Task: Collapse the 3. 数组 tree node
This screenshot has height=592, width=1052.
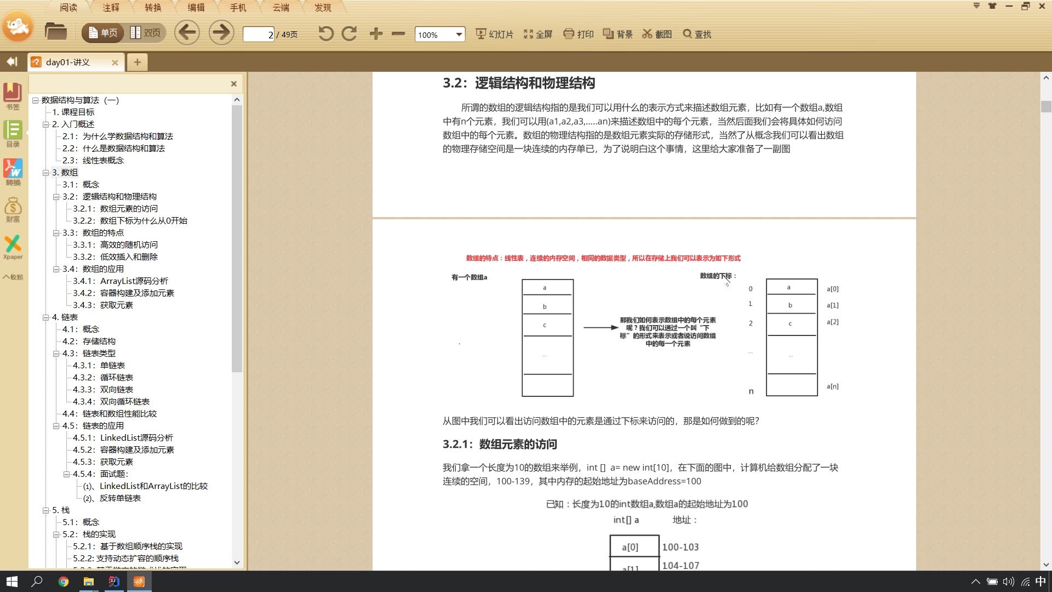Action: [x=46, y=172]
